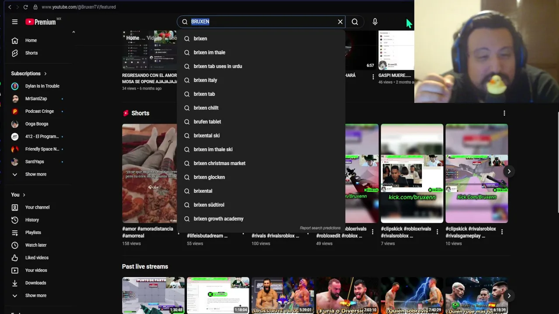Select suggestion 'brixen christmas market'
This screenshot has width=559, height=314.
coord(261,164)
